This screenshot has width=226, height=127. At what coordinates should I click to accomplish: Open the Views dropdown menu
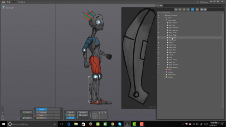tap(204, 2)
